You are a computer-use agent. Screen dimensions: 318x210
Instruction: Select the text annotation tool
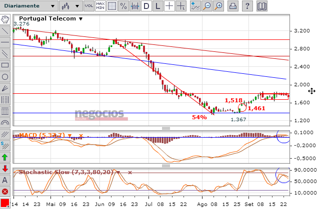click(x=5, y=180)
